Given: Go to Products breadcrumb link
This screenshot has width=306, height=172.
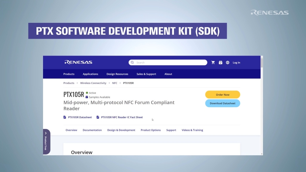Looking at the screenshot, I should pyautogui.click(x=69, y=83).
